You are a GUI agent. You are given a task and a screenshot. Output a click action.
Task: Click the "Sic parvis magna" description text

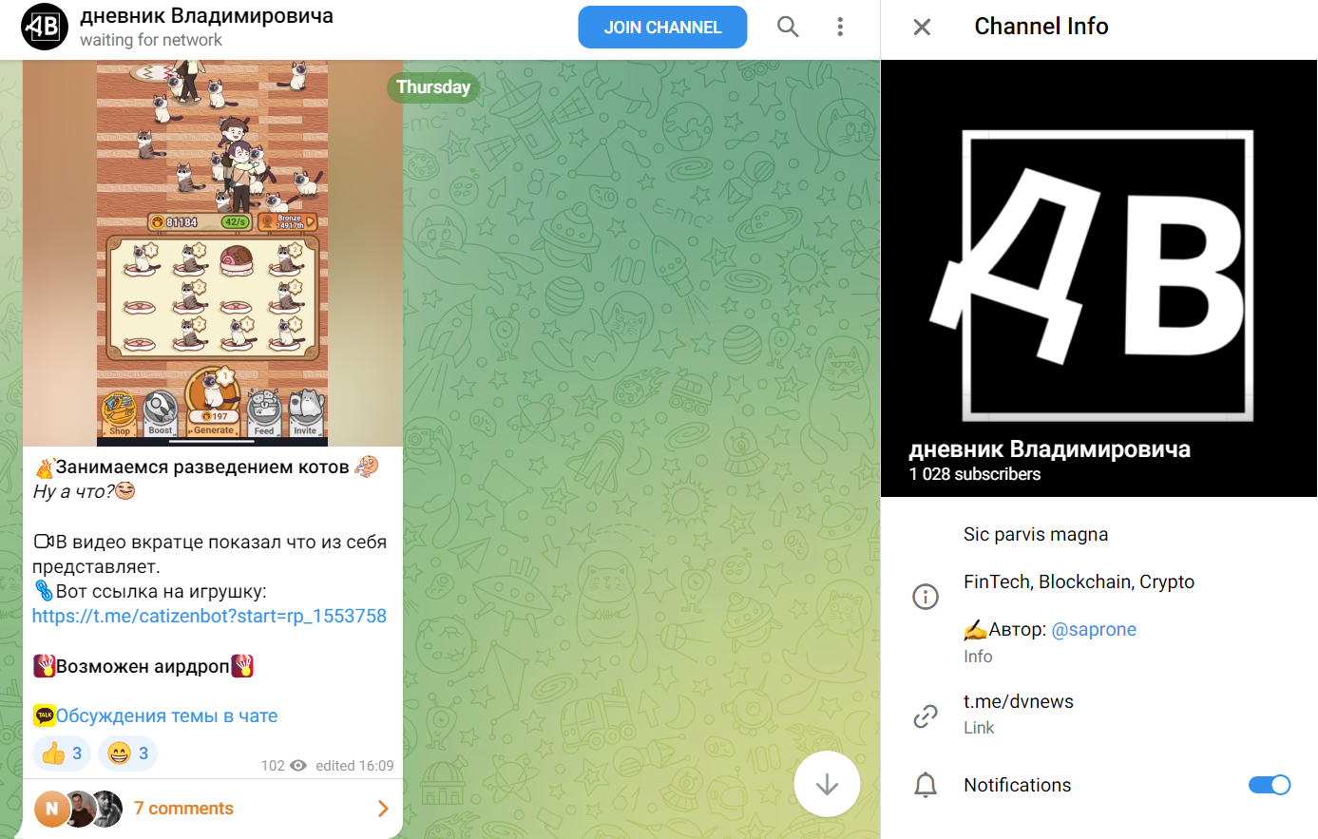click(1036, 534)
